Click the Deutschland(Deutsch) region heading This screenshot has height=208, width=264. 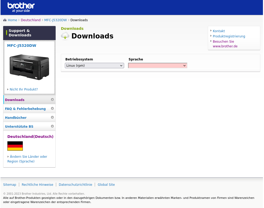[x=30, y=137]
